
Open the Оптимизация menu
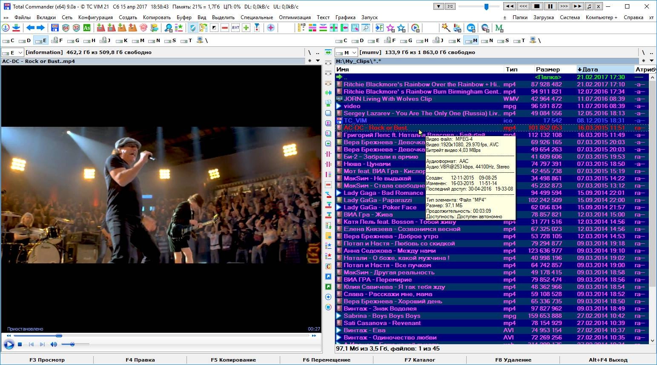click(x=295, y=17)
